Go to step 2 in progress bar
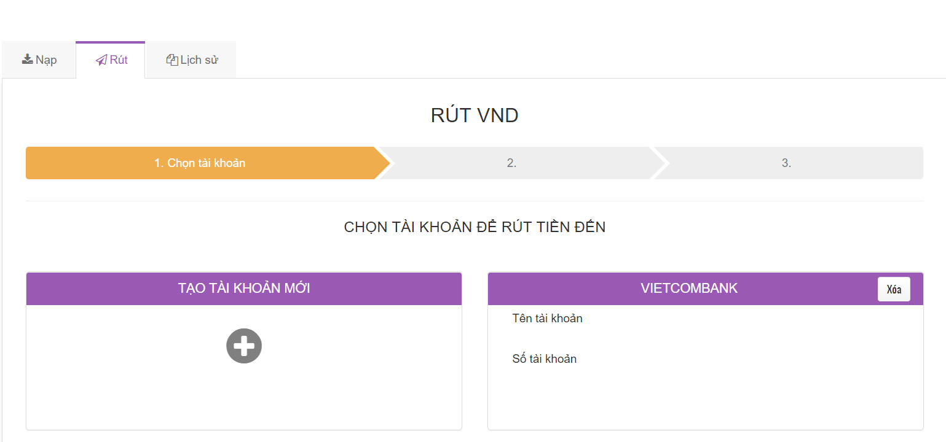 coord(512,163)
